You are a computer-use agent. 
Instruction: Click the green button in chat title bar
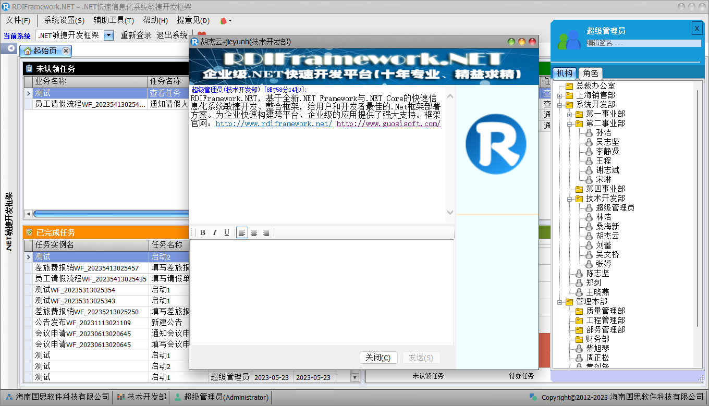click(511, 42)
